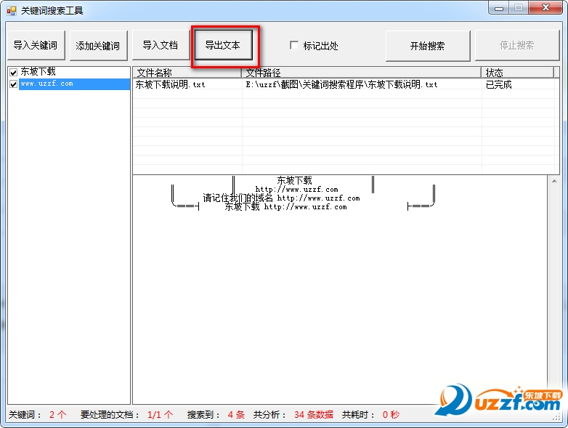Image resolution: width=568 pixels, height=428 pixels.
Task: Select the 东坡下载 keyword in list
Action: pyautogui.click(x=38, y=72)
